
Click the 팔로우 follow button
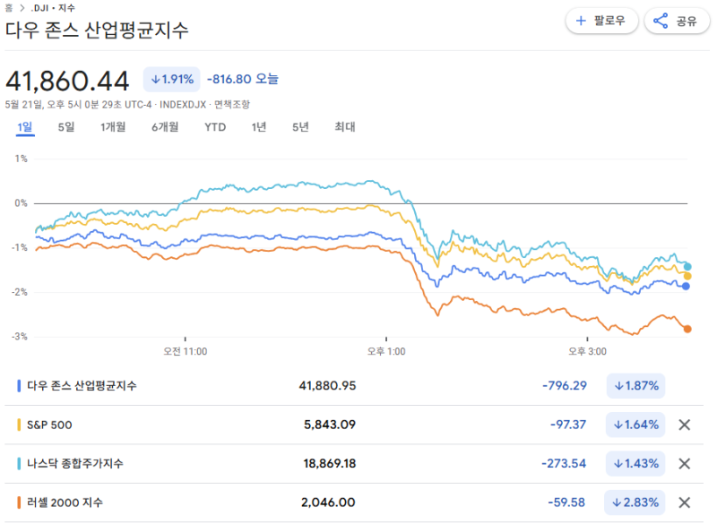[x=601, y=21]
